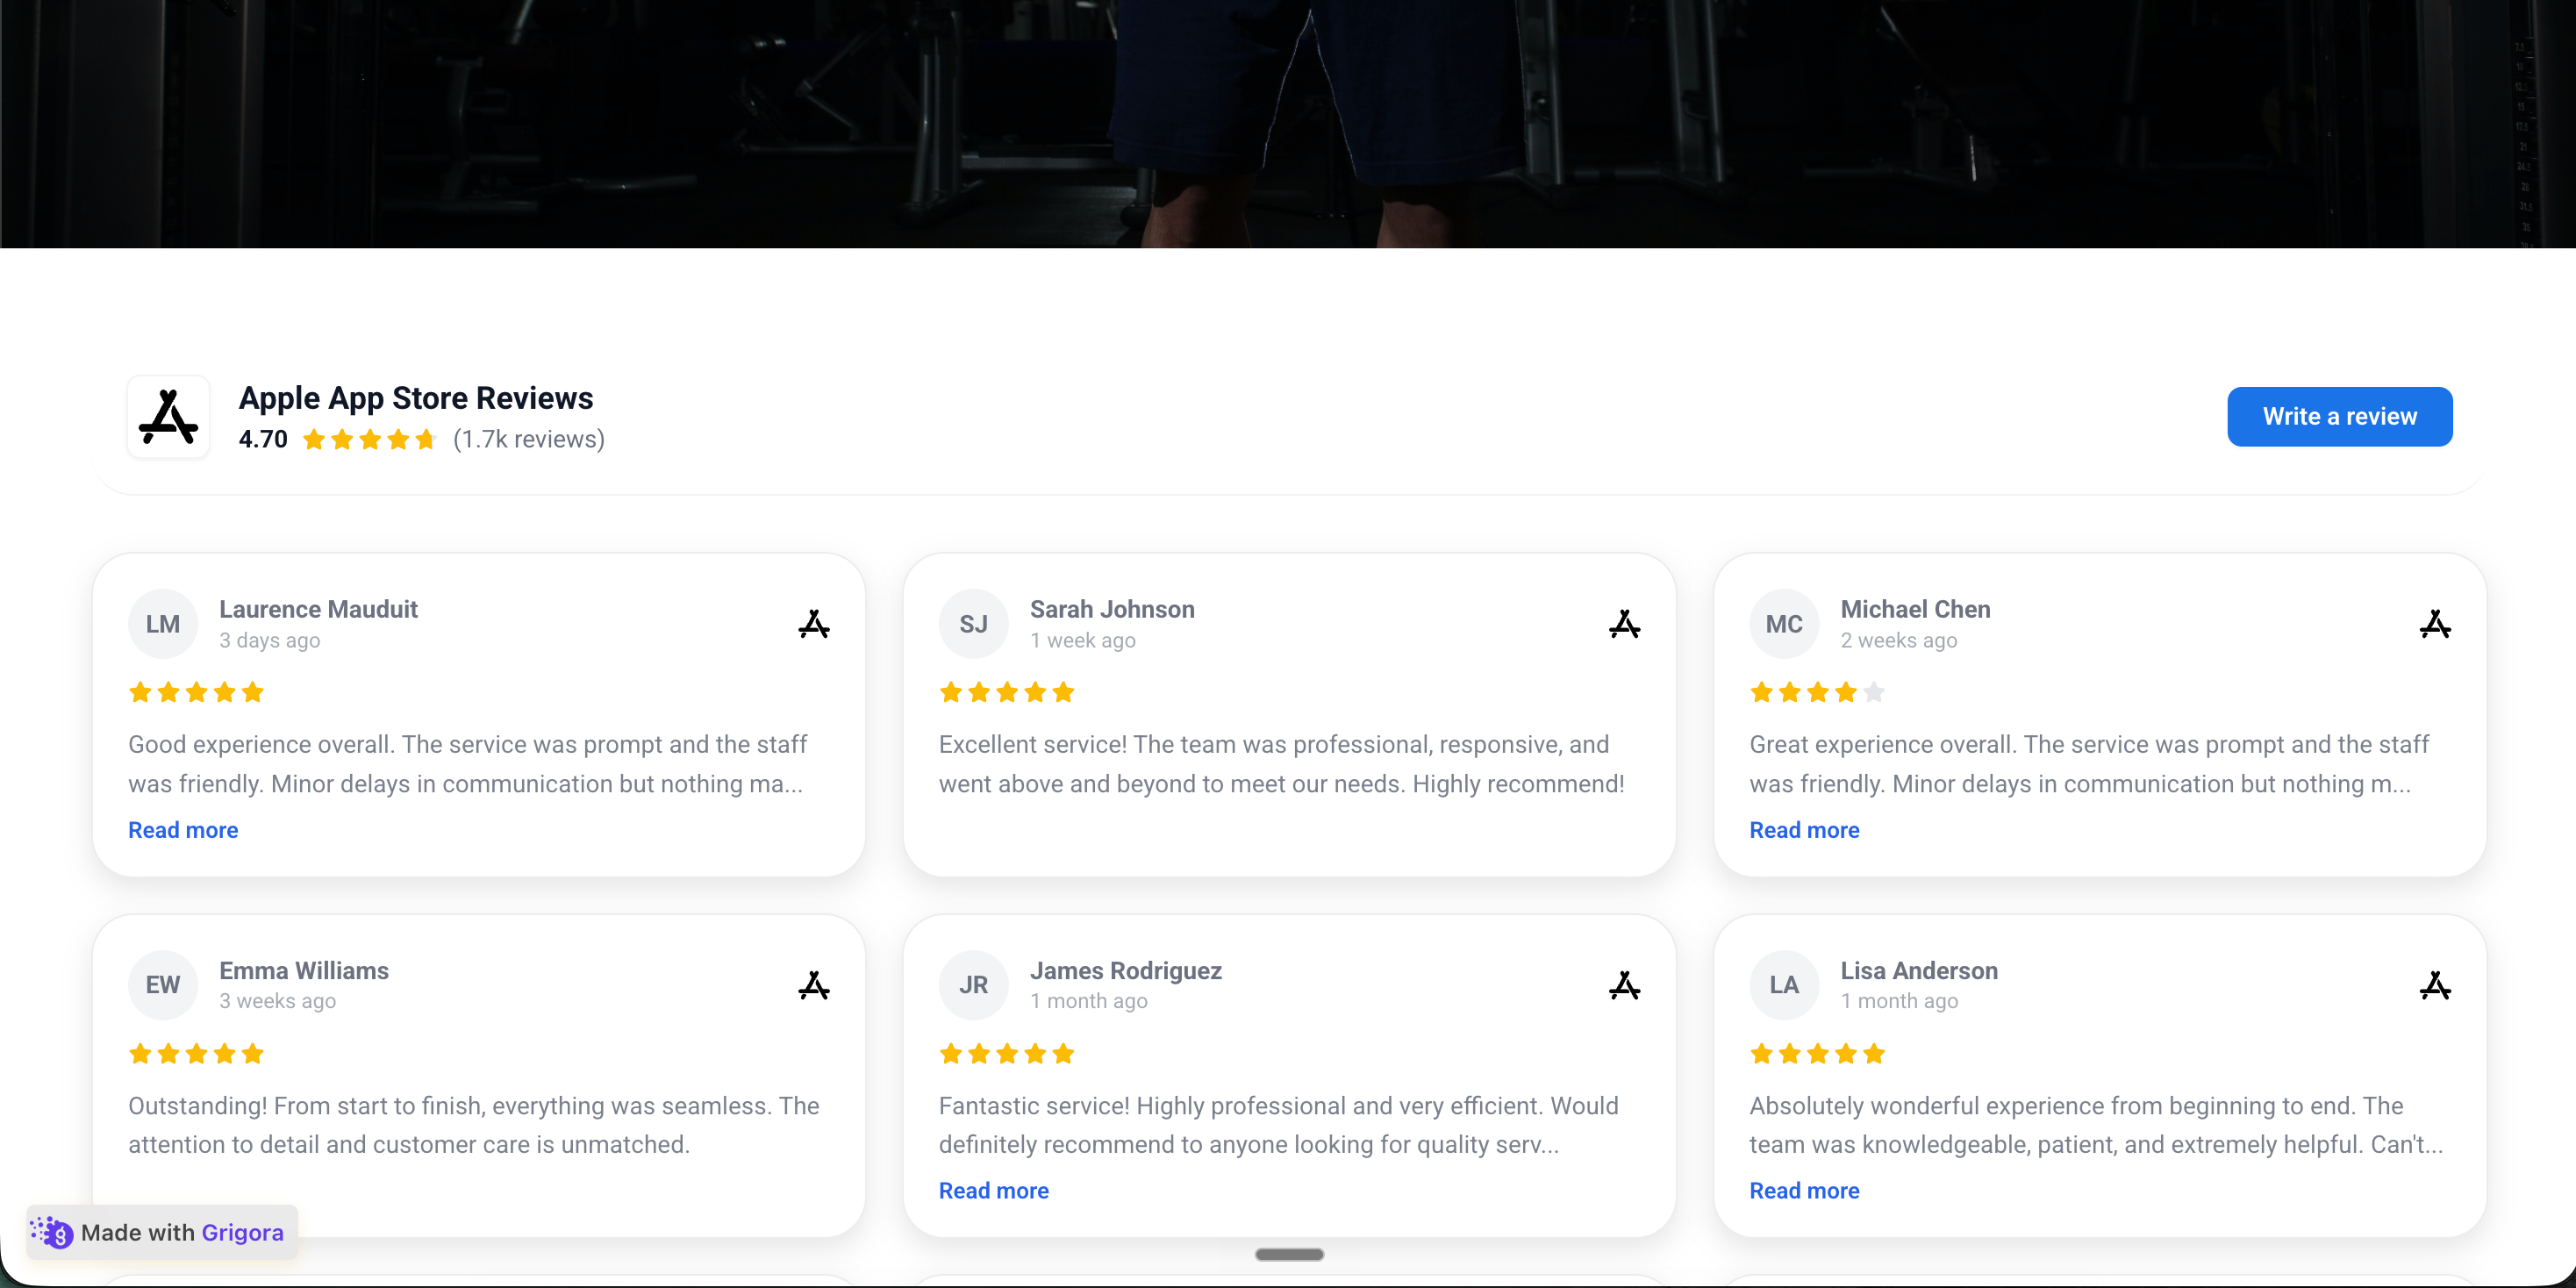
Task: Click App Store icon on Laurence Mauduit's review
Action: [x=814, y=624]
